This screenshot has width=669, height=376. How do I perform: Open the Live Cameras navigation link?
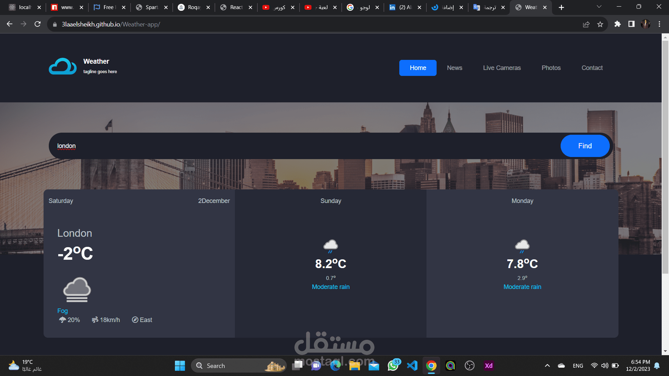point(502,68)
